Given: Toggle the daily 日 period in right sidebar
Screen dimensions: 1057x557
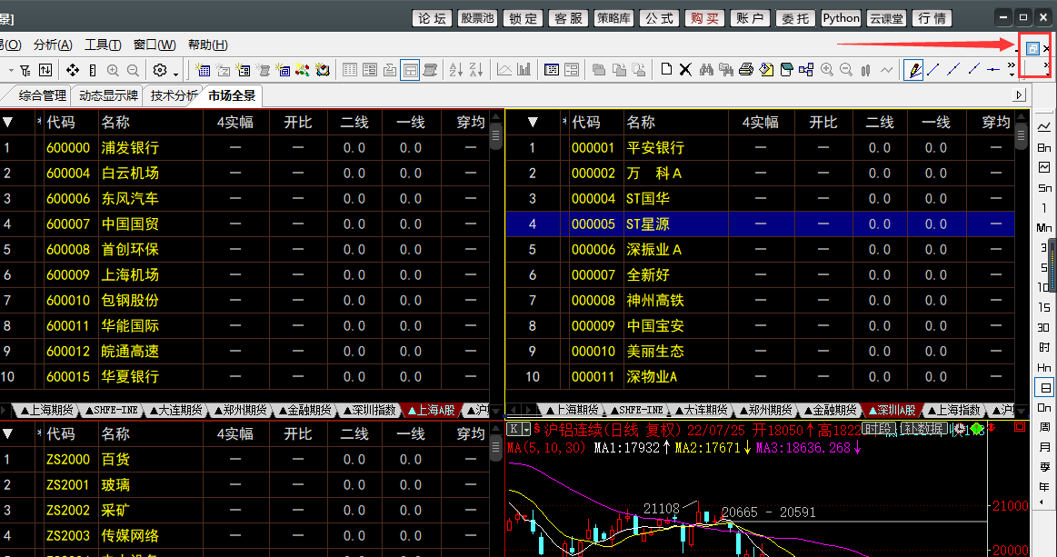Looking at the screenshot, I should click(x=1043, y=387).
